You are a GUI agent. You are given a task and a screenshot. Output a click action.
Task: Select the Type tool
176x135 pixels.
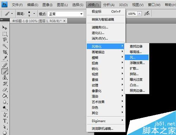[x=5, y=121]
